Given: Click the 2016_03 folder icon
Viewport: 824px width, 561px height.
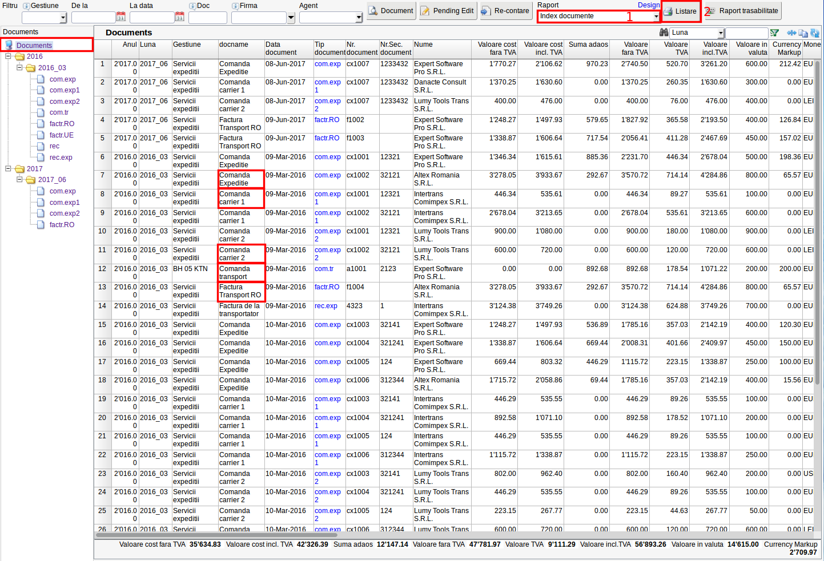Looking at the screenshot, I should [x=31, y=68].
